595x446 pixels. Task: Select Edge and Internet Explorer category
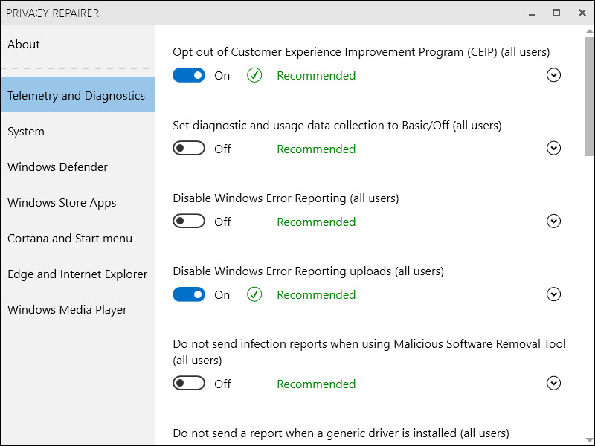click(77, 274)
